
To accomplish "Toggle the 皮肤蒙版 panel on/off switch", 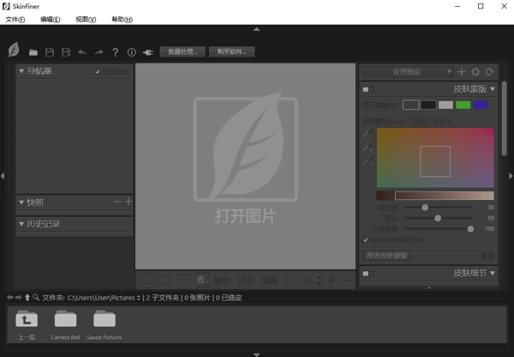I will tap(368, 88).
